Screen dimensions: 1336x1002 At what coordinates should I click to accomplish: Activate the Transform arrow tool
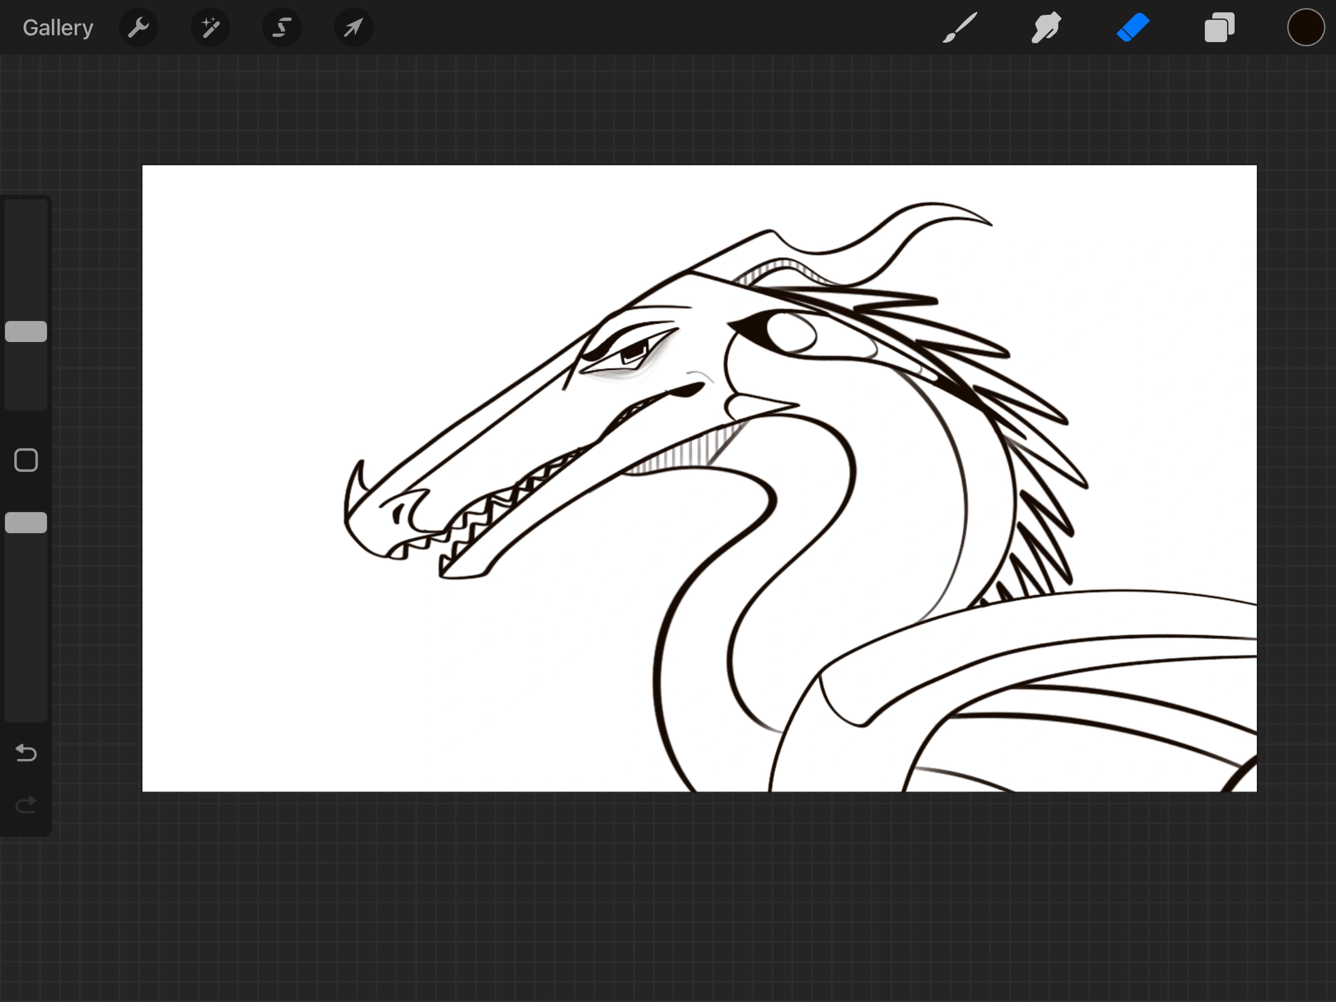tap(353, 27)
